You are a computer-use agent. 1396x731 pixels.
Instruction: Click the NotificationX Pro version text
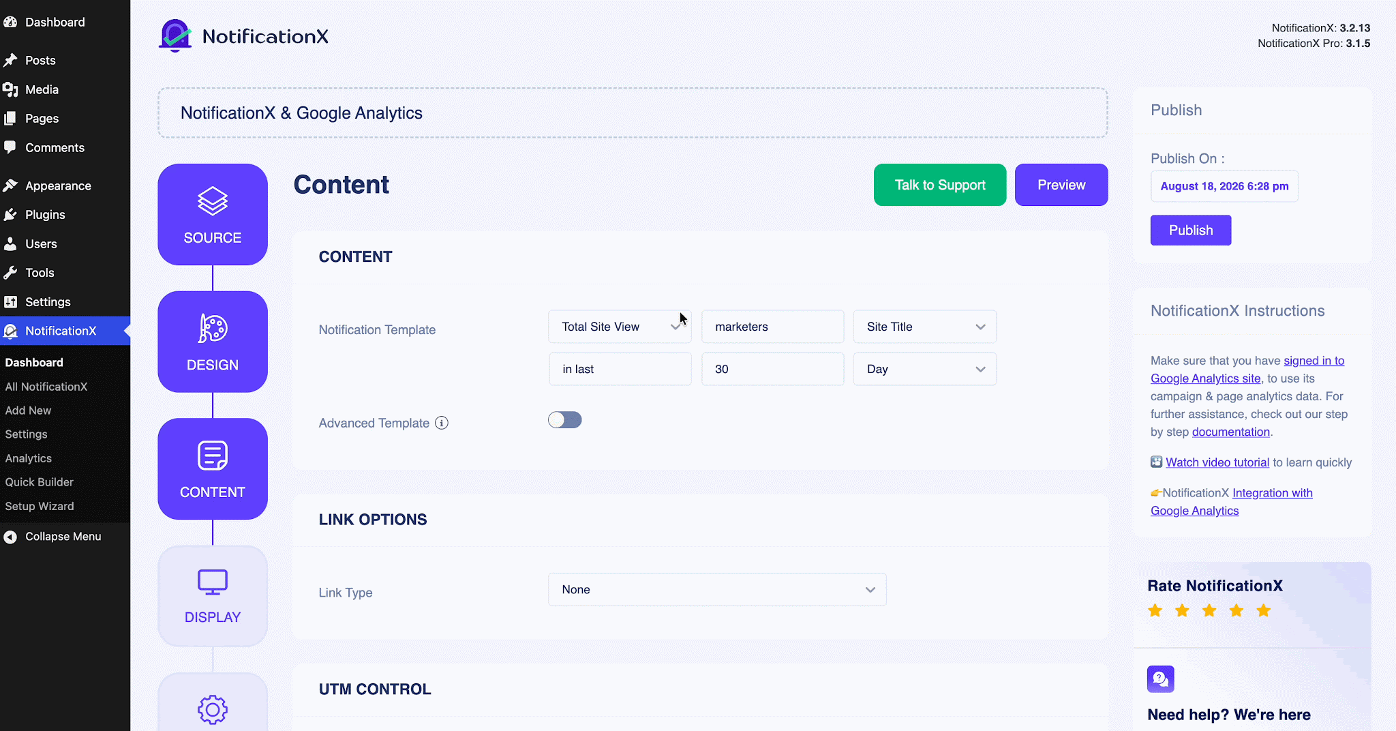coord(1314,43)
